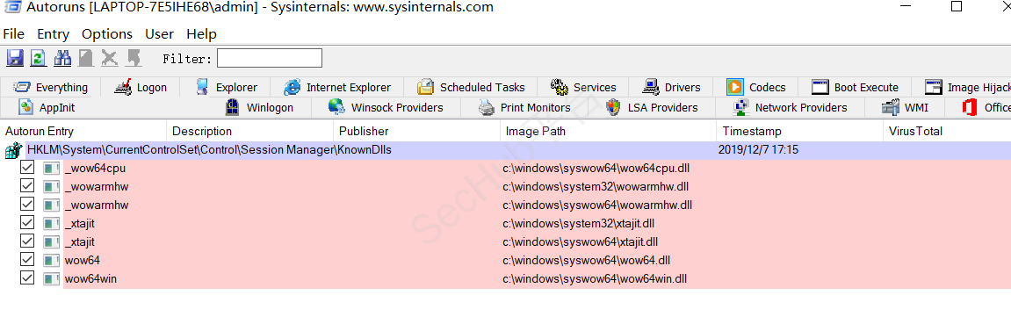Click the Properties toolbar icon

(x=86, y=58)
